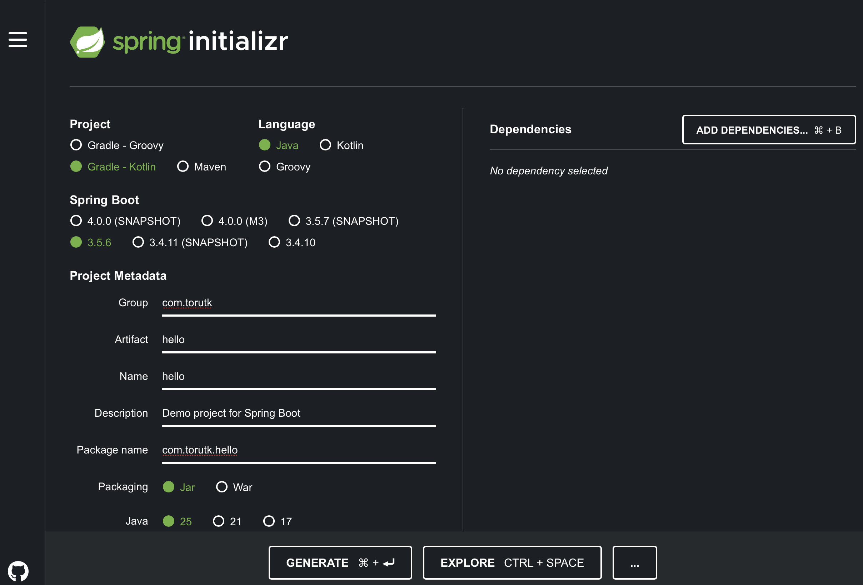Screen dimensions: 863x585
Task: Select Spring Boot 4.0.0 (M3)
Action: (x=207, y=220)
